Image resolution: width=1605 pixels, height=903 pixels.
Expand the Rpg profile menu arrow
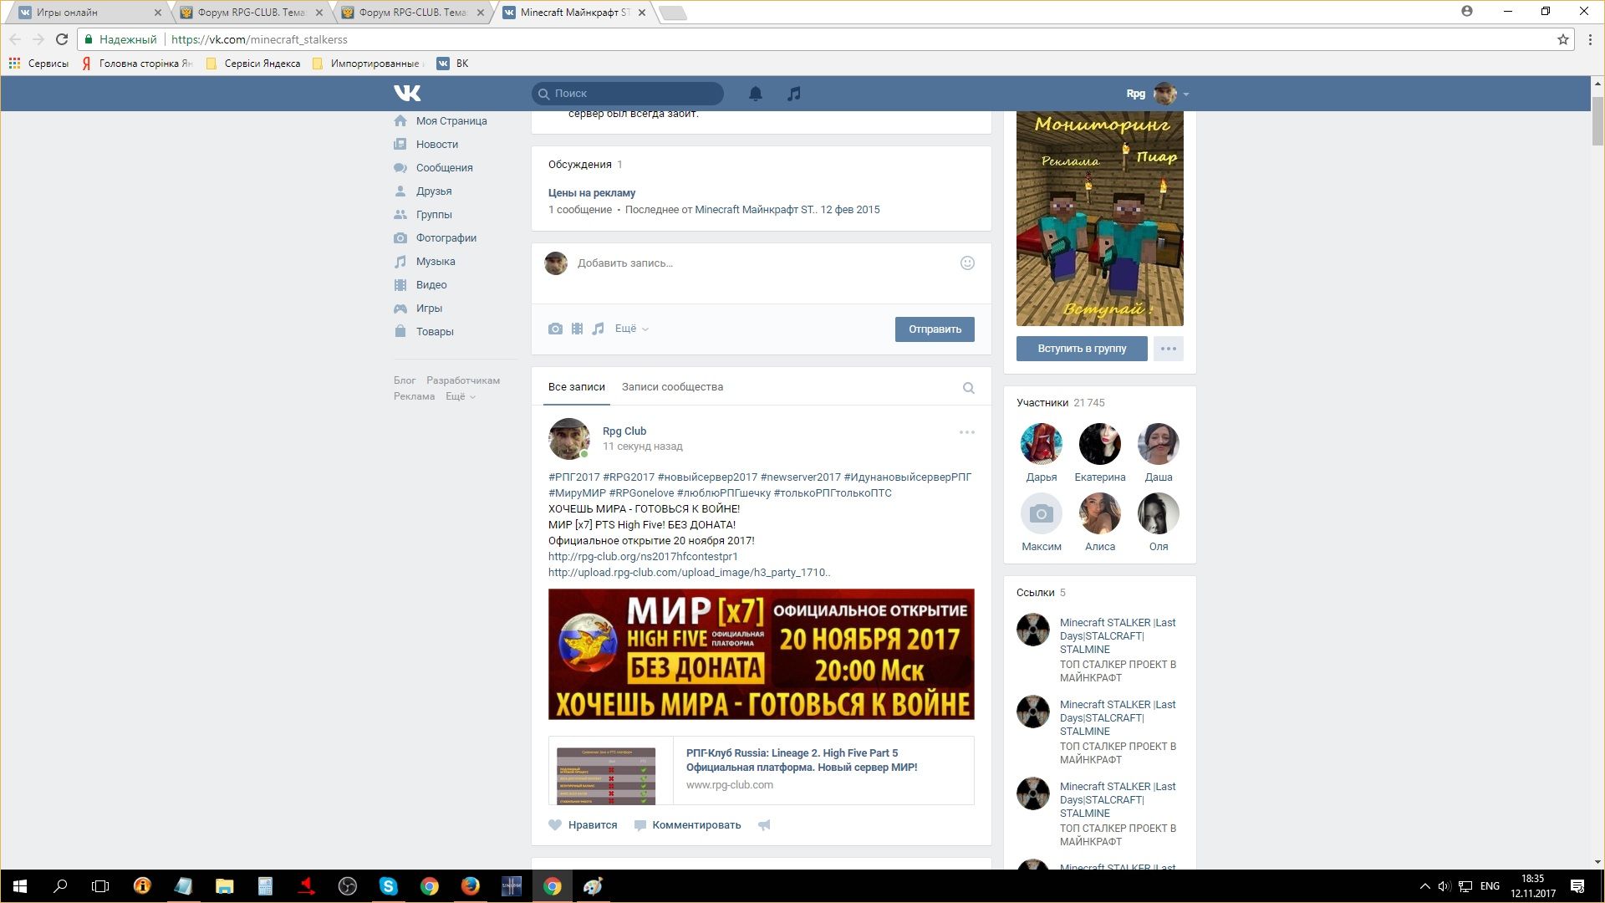coord(1186,94)
